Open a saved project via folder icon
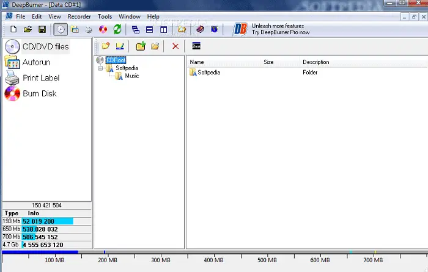 point(28,29)
